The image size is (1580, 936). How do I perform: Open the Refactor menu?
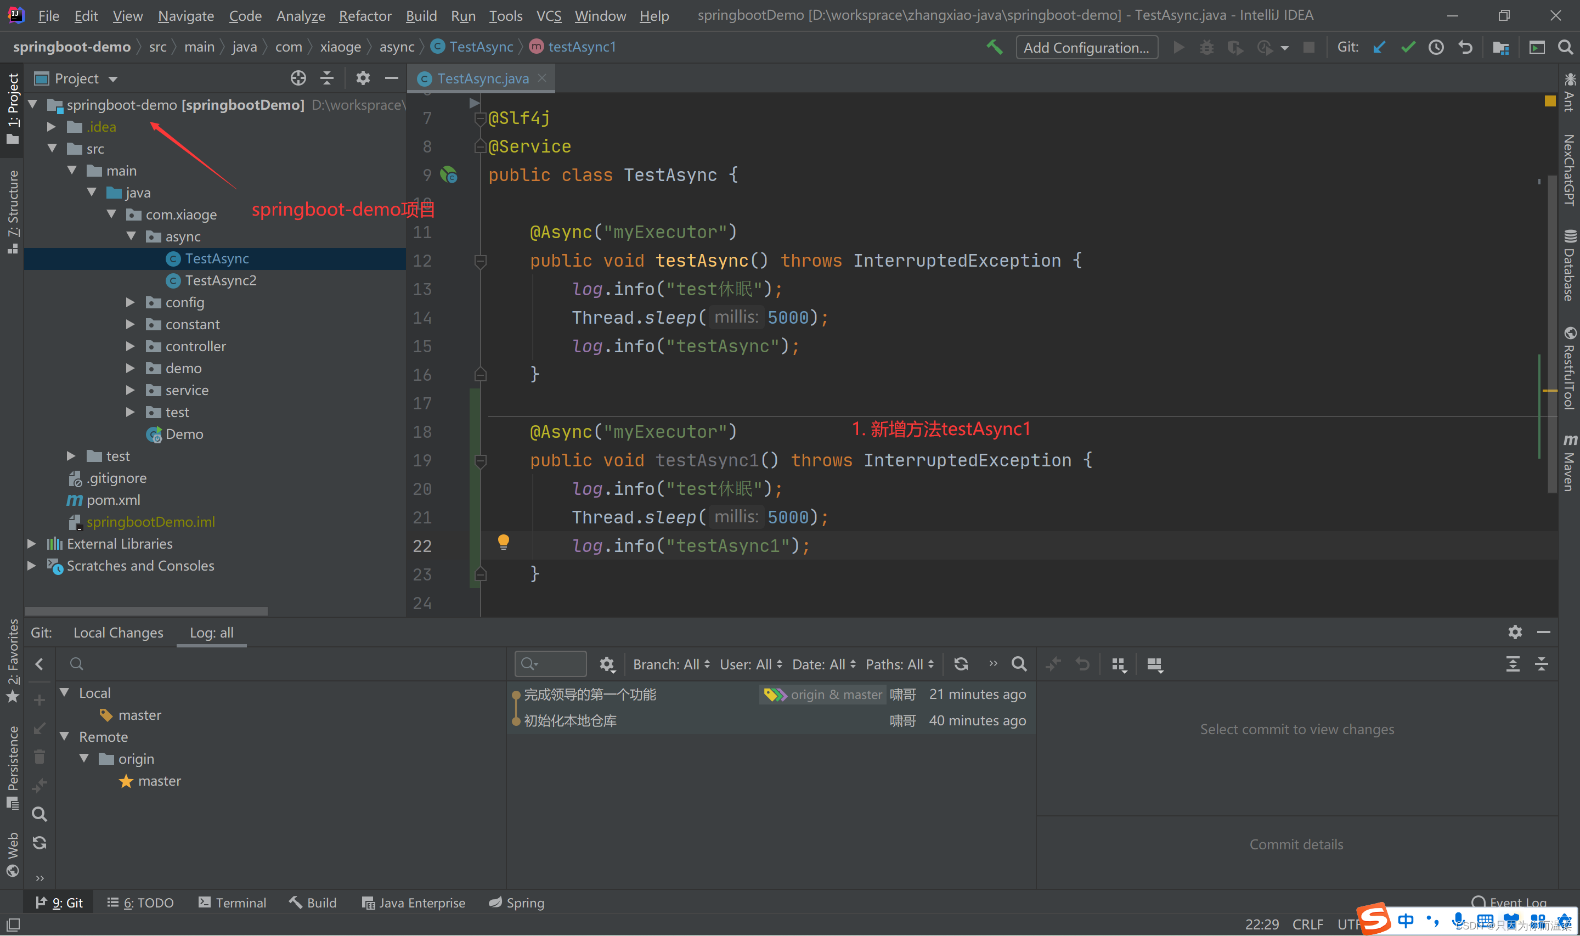point(364,16)
